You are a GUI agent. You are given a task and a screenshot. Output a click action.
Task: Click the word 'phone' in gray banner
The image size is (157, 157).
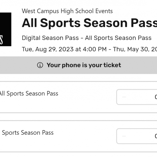pos(71,65)
